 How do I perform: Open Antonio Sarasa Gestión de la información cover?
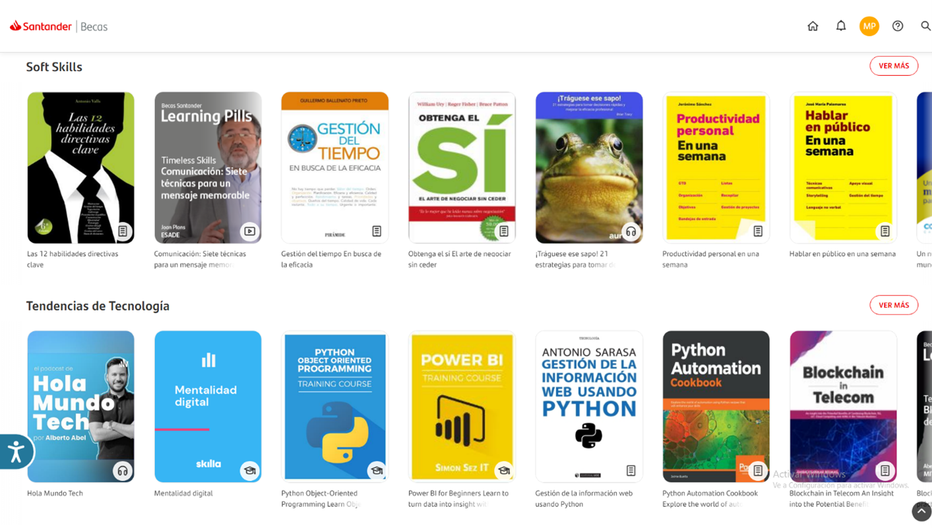[x=589, y=407]
